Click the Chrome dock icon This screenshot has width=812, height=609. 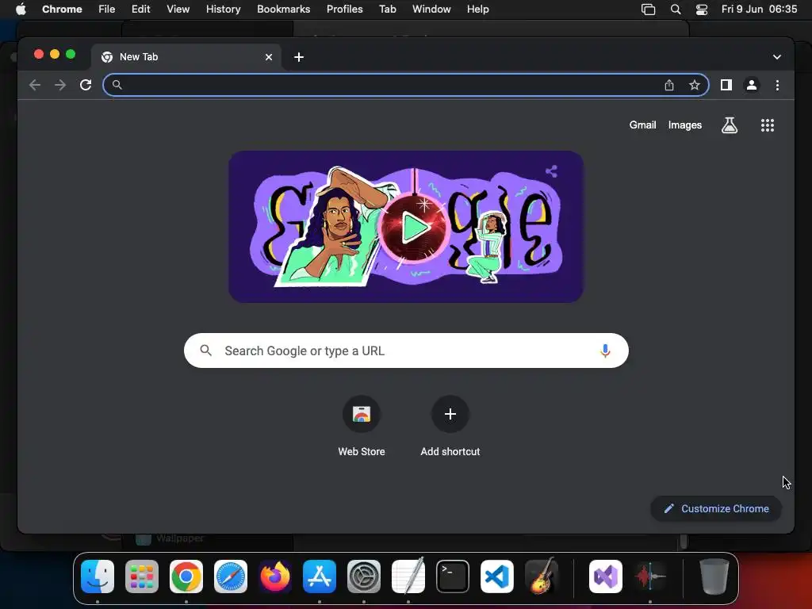pyautogui.click(x=186, y=576)
